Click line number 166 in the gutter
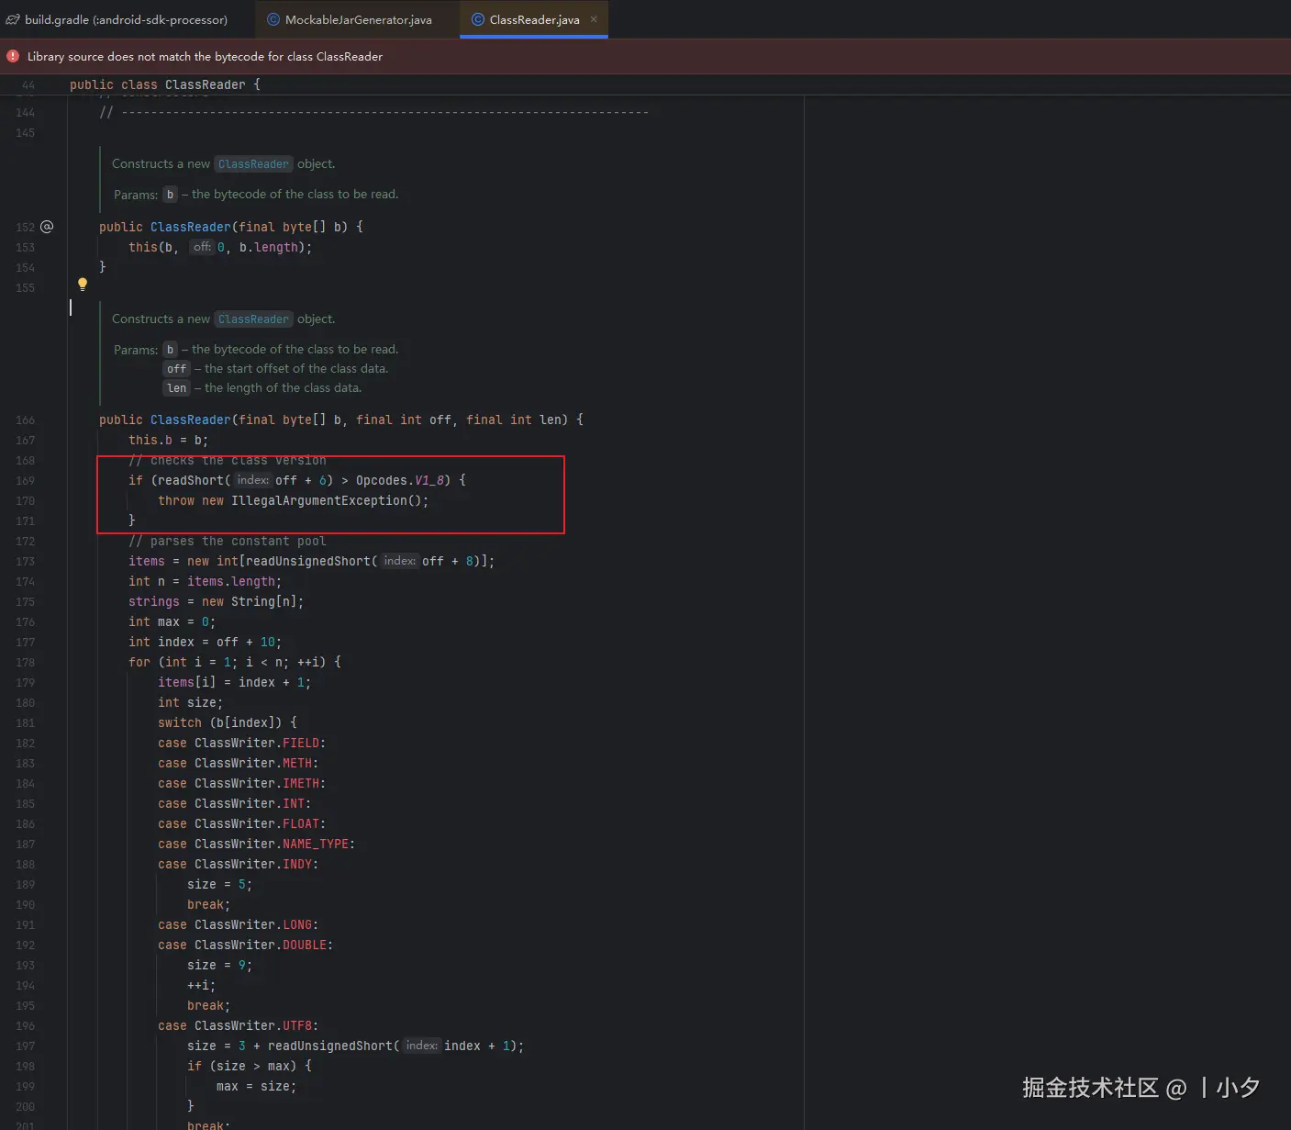Image resolution: width=1291 pixels, height=1130 pixels. coord(25,420)
